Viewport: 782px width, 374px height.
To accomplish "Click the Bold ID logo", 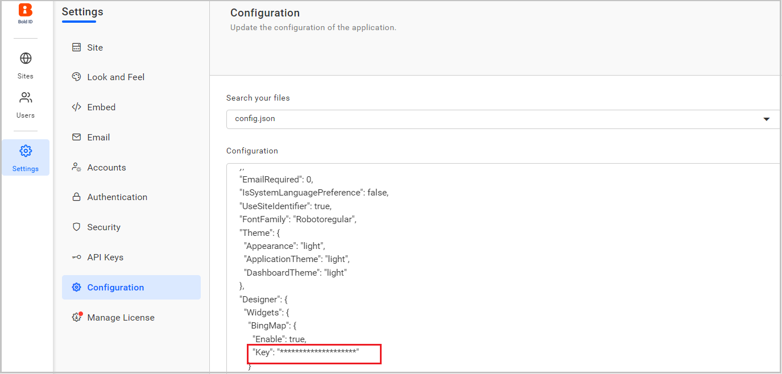I will point(25,11).
